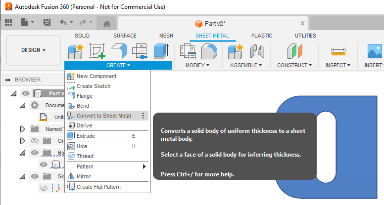Click the Extrude toolbar icon

pyautogui.click(x=161, y=51)
